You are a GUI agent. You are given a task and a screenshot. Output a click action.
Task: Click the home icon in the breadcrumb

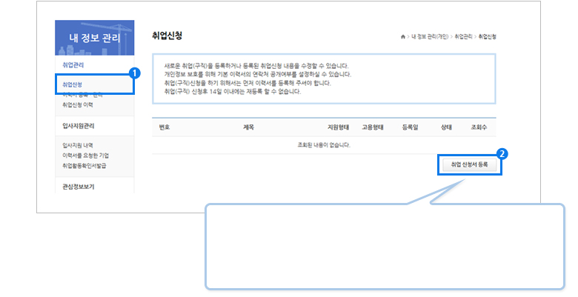coord(403,36)
